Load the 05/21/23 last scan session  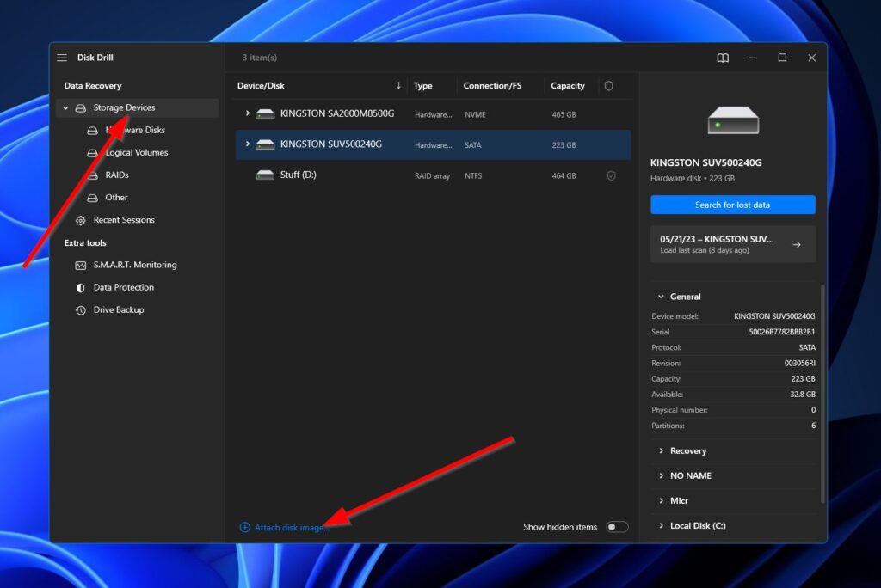pyautogui.click(x=732, y=243)
